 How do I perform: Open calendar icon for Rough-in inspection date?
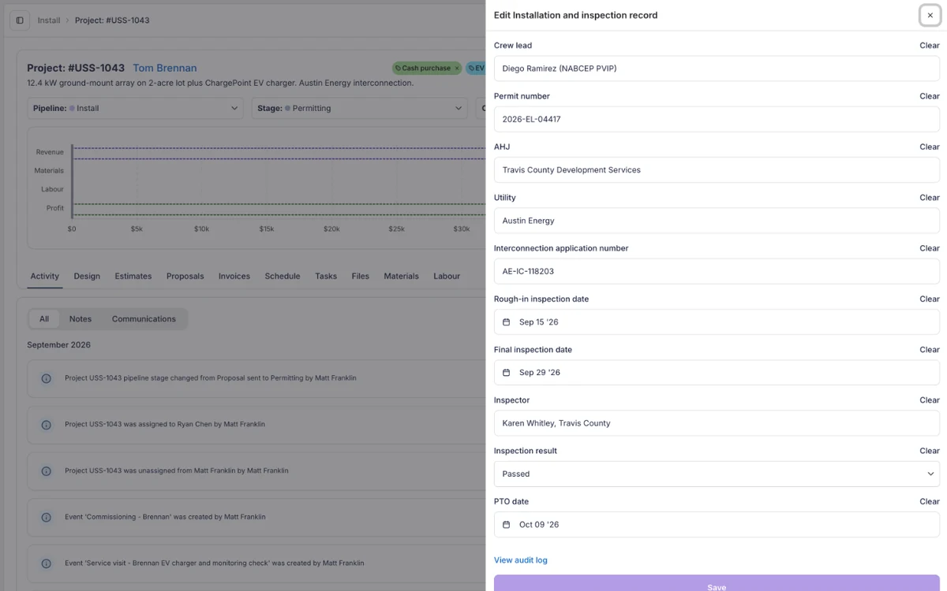click(x=507, y=322)
